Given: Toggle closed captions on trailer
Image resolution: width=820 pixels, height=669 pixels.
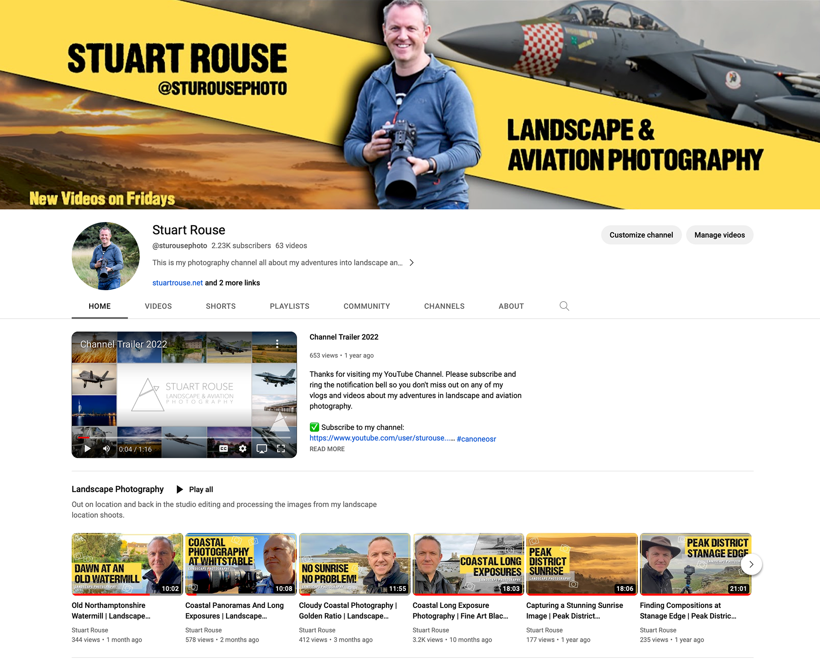Looking at the screenshot, I should tap(223, 449).
